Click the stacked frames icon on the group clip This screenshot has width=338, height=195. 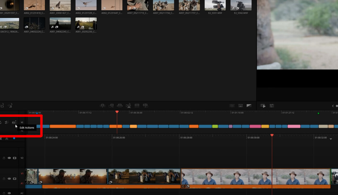pos(110,182)
